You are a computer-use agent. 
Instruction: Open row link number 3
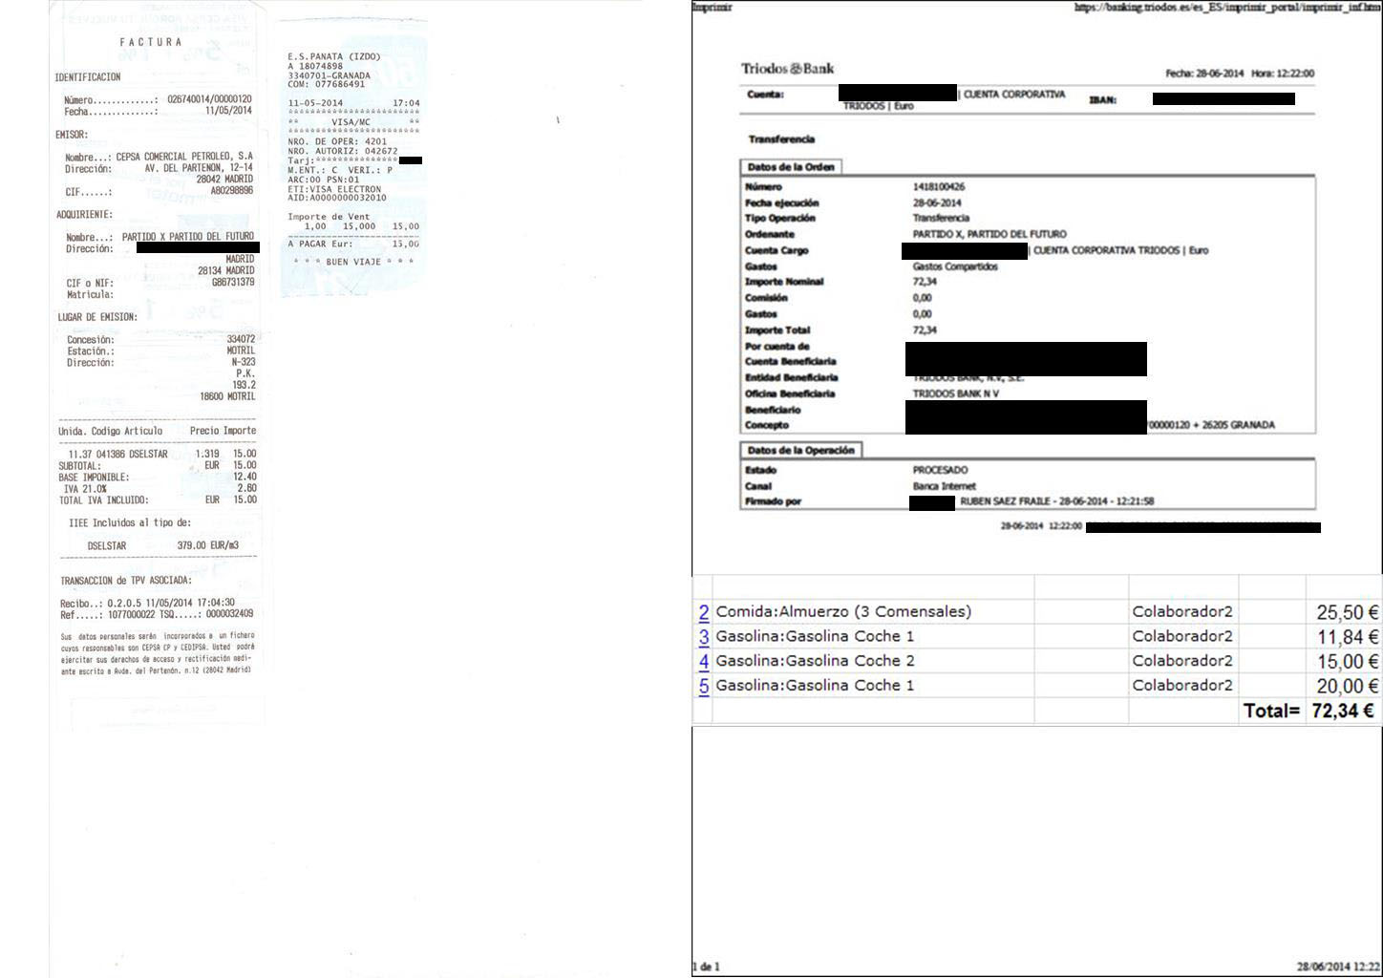pyautogui.click(x=704, y=637)
